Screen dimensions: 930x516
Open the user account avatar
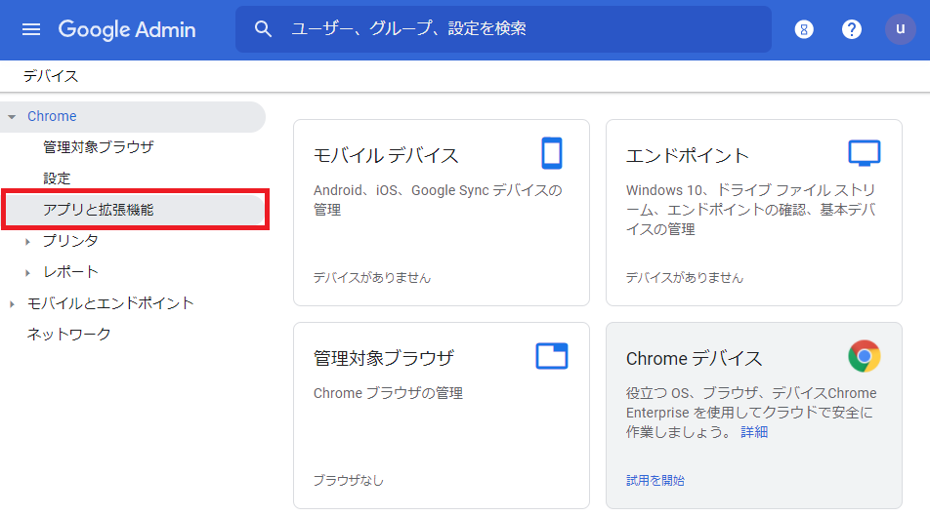[900, 29]
